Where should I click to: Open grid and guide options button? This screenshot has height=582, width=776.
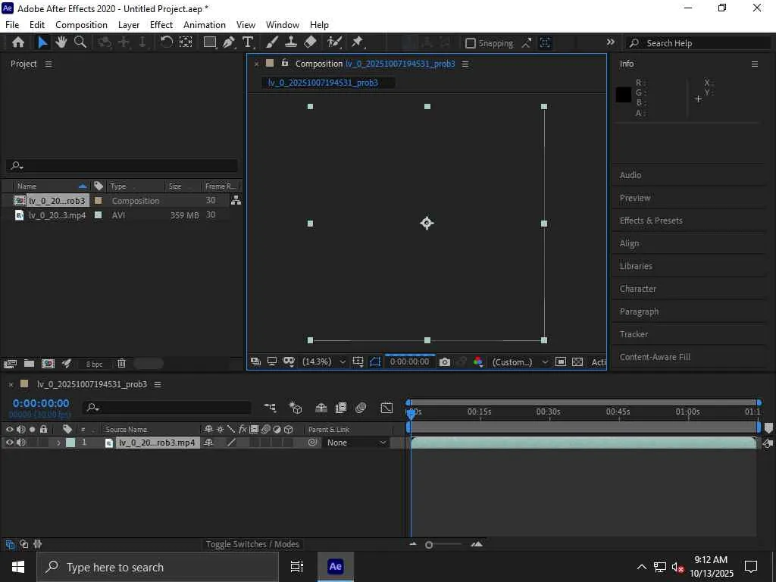coord(358,361)
